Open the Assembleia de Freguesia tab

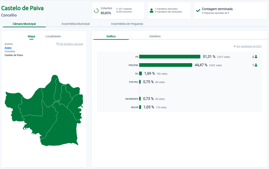tap(127, 24)
